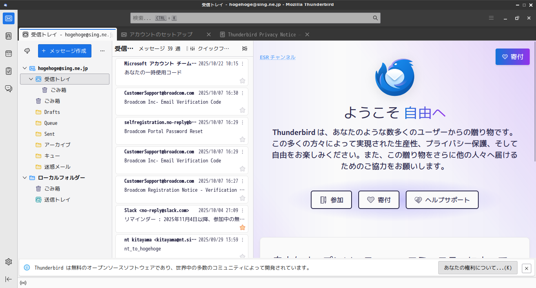The width and height of the screenshot is (536, 288).
Task: Select the 送信トレイ outbox folder
Action: tap(65, 200)
